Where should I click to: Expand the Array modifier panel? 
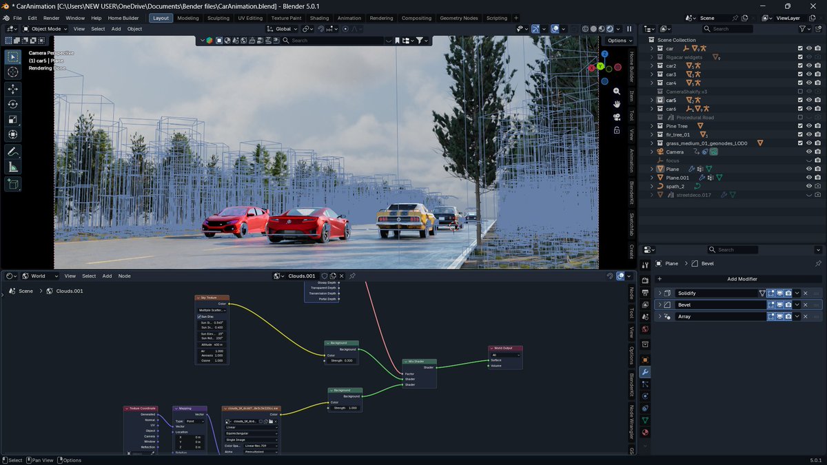pos(660,316)
